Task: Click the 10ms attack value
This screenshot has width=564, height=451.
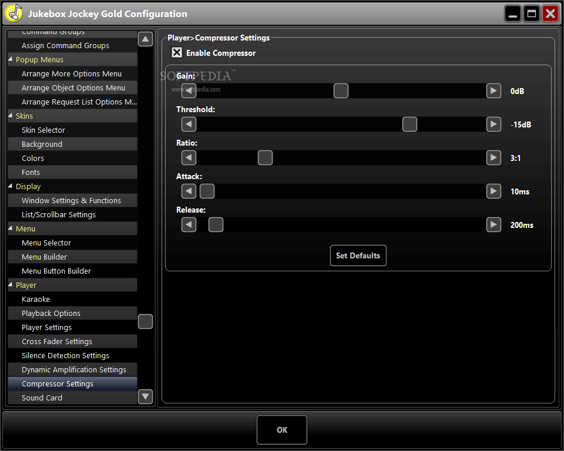Action: tap(520, 191)
